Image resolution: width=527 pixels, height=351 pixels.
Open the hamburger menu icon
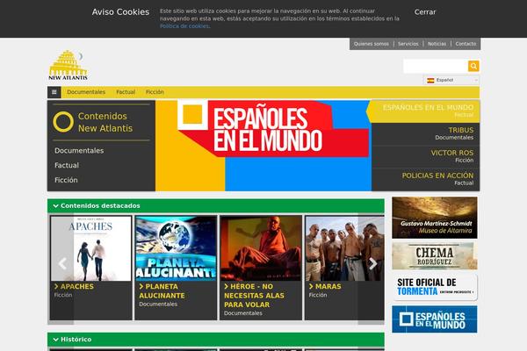coord(54,92)
